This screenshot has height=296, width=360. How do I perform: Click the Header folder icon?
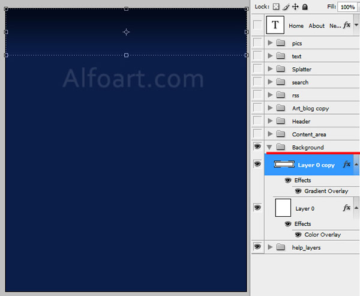click(x=281, y=121)
